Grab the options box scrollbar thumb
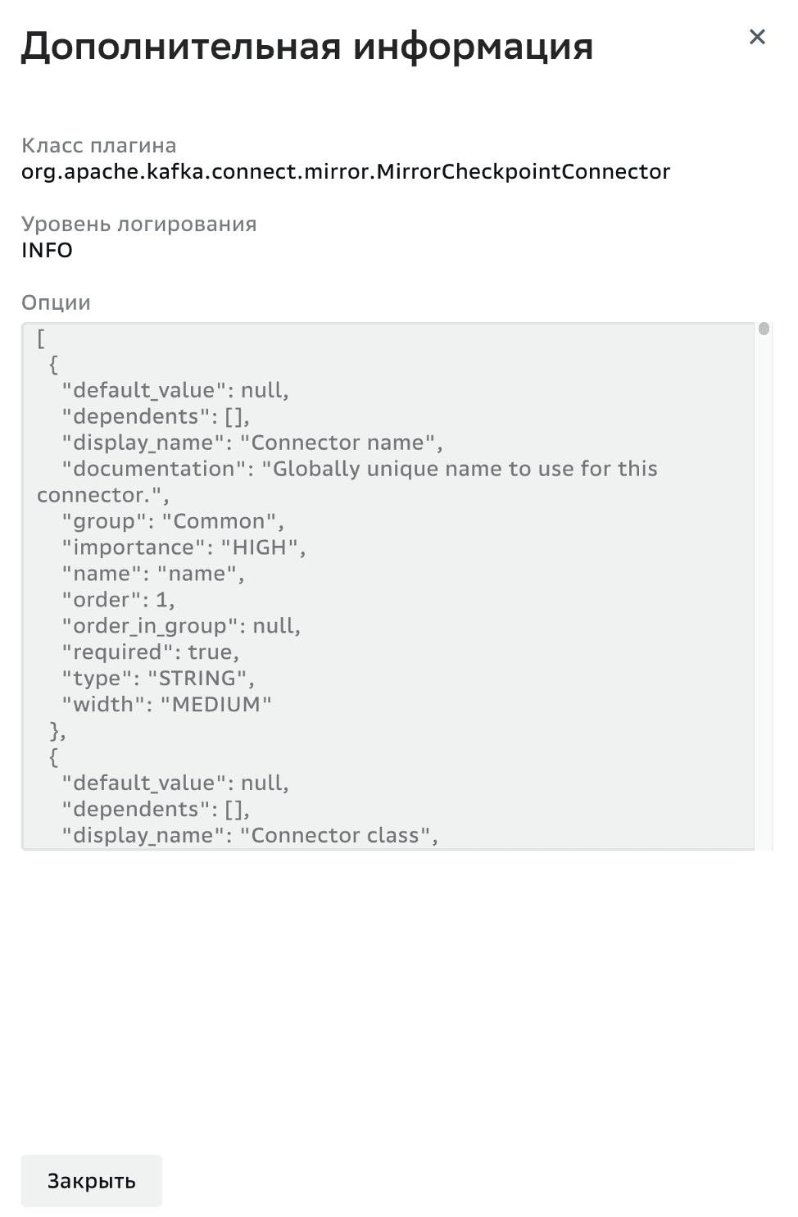 [x=764, y=329]
